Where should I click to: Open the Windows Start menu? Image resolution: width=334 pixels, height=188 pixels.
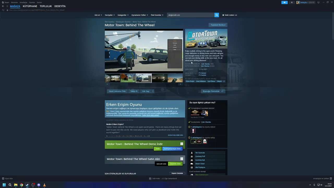(4, 185)
